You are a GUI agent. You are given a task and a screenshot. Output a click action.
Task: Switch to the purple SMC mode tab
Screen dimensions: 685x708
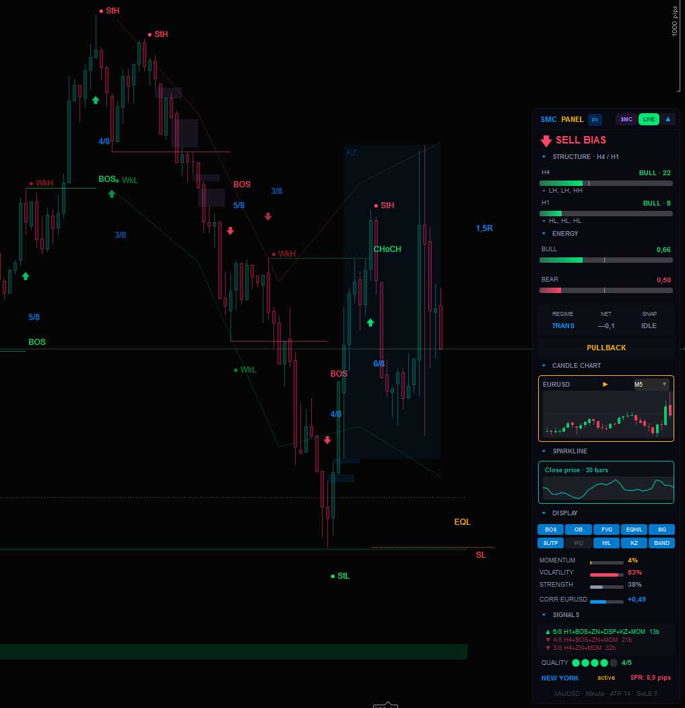click(626, 119)
